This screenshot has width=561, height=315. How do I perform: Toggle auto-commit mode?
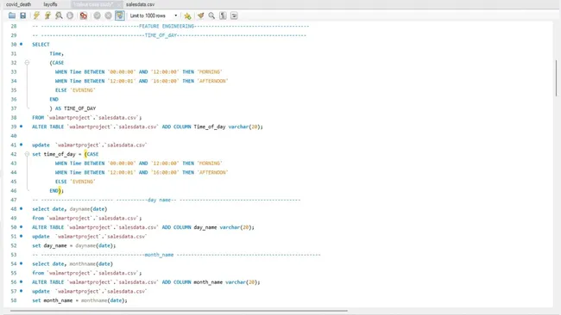click(120, 15)
